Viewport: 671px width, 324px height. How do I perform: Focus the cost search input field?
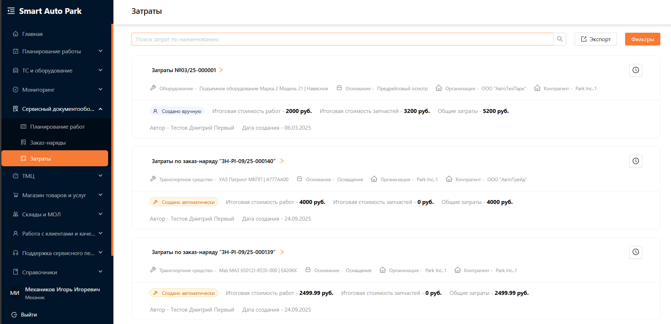[x=342, y=39]
